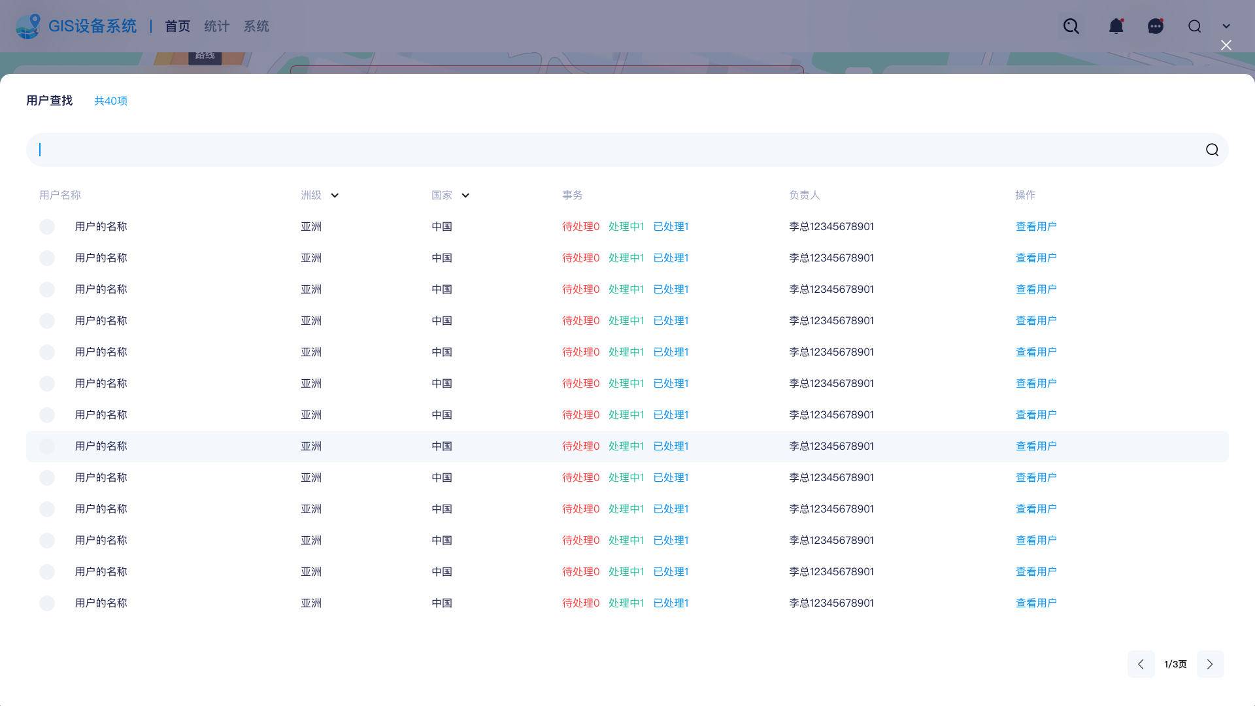Viewport: 1255px width, 706px height.
Task: Expand the 国家 column filter dropdown
Action: tap(465, 195)
